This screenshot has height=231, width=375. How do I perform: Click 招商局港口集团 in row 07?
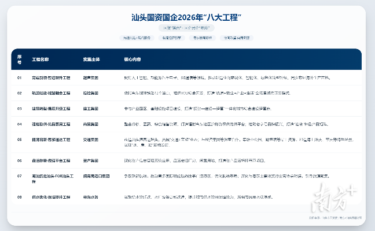(x=96, y=176)
